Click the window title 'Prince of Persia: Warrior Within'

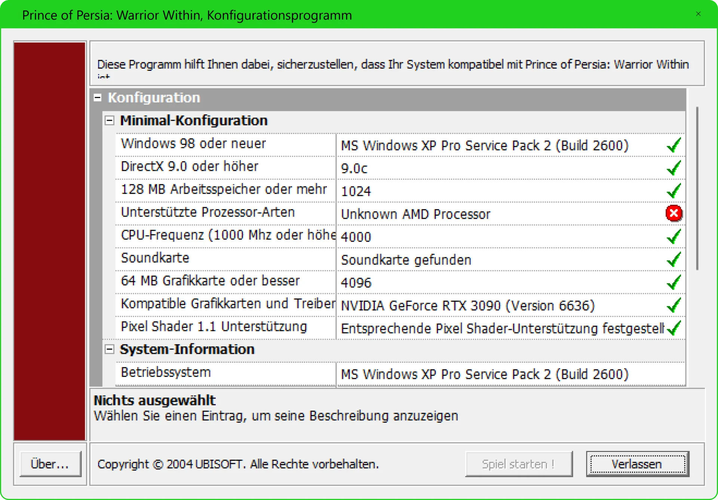pos(187,15)
